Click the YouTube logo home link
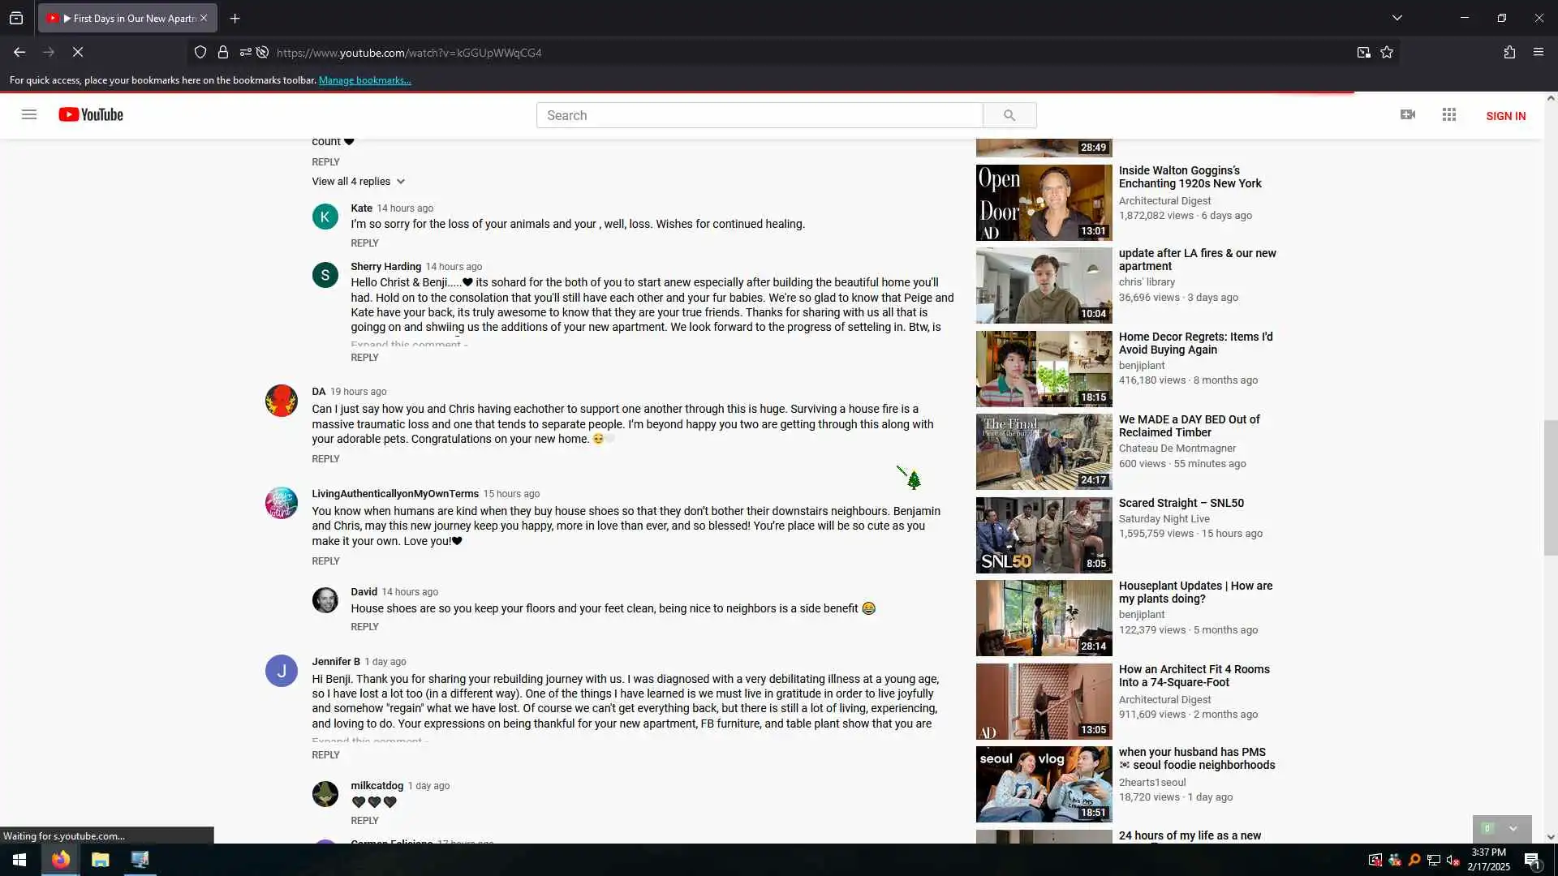Image resolution: width=1558 pixels, height=876 pixels. pyautogui.click(x=91, y=114)
